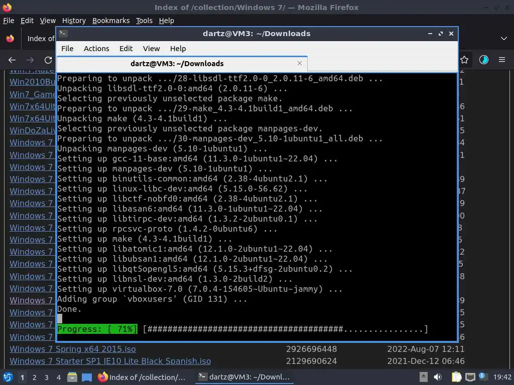Open Firefox Bookmarks menu
Viewport: 514px width, 385px height.
click(111, 21)
